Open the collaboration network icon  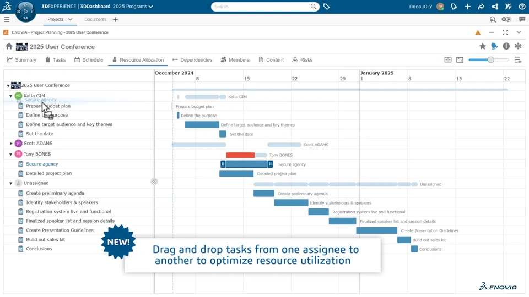pos(495,7)
